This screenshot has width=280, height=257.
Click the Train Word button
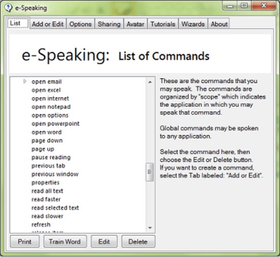65,241
